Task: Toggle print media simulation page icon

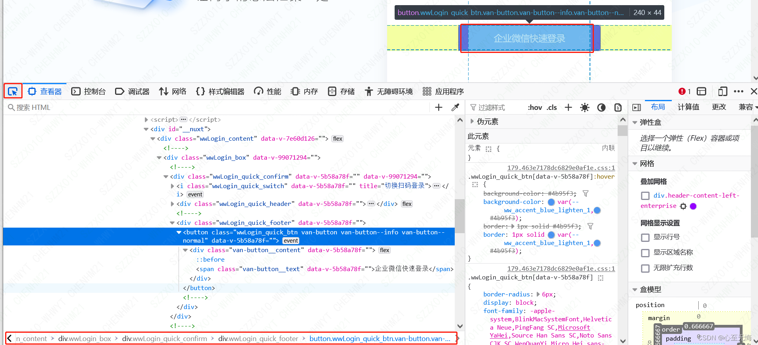Action: point(618,107)
